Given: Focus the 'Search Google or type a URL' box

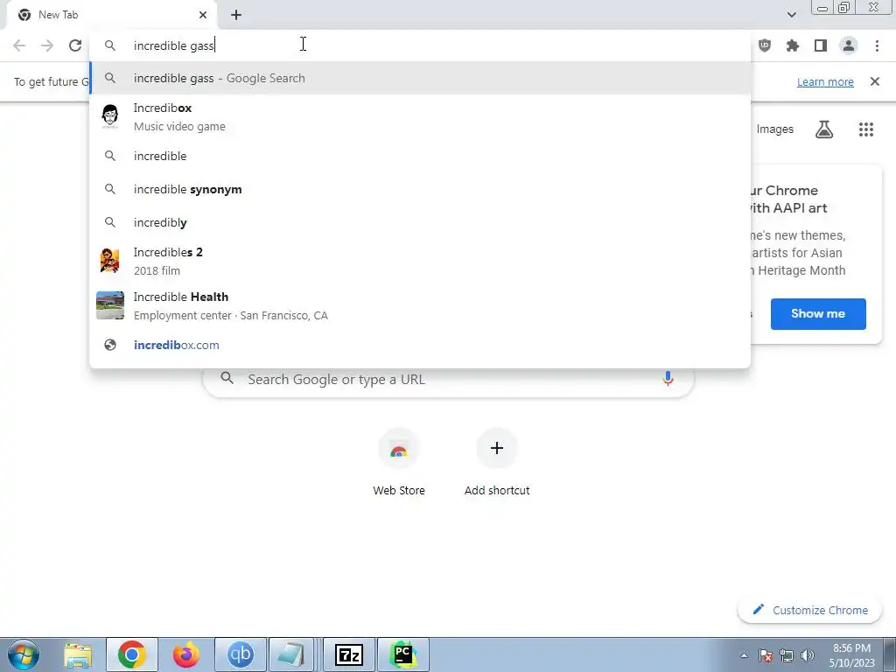Looking at the screenshot, I should (x=449, y=380).
